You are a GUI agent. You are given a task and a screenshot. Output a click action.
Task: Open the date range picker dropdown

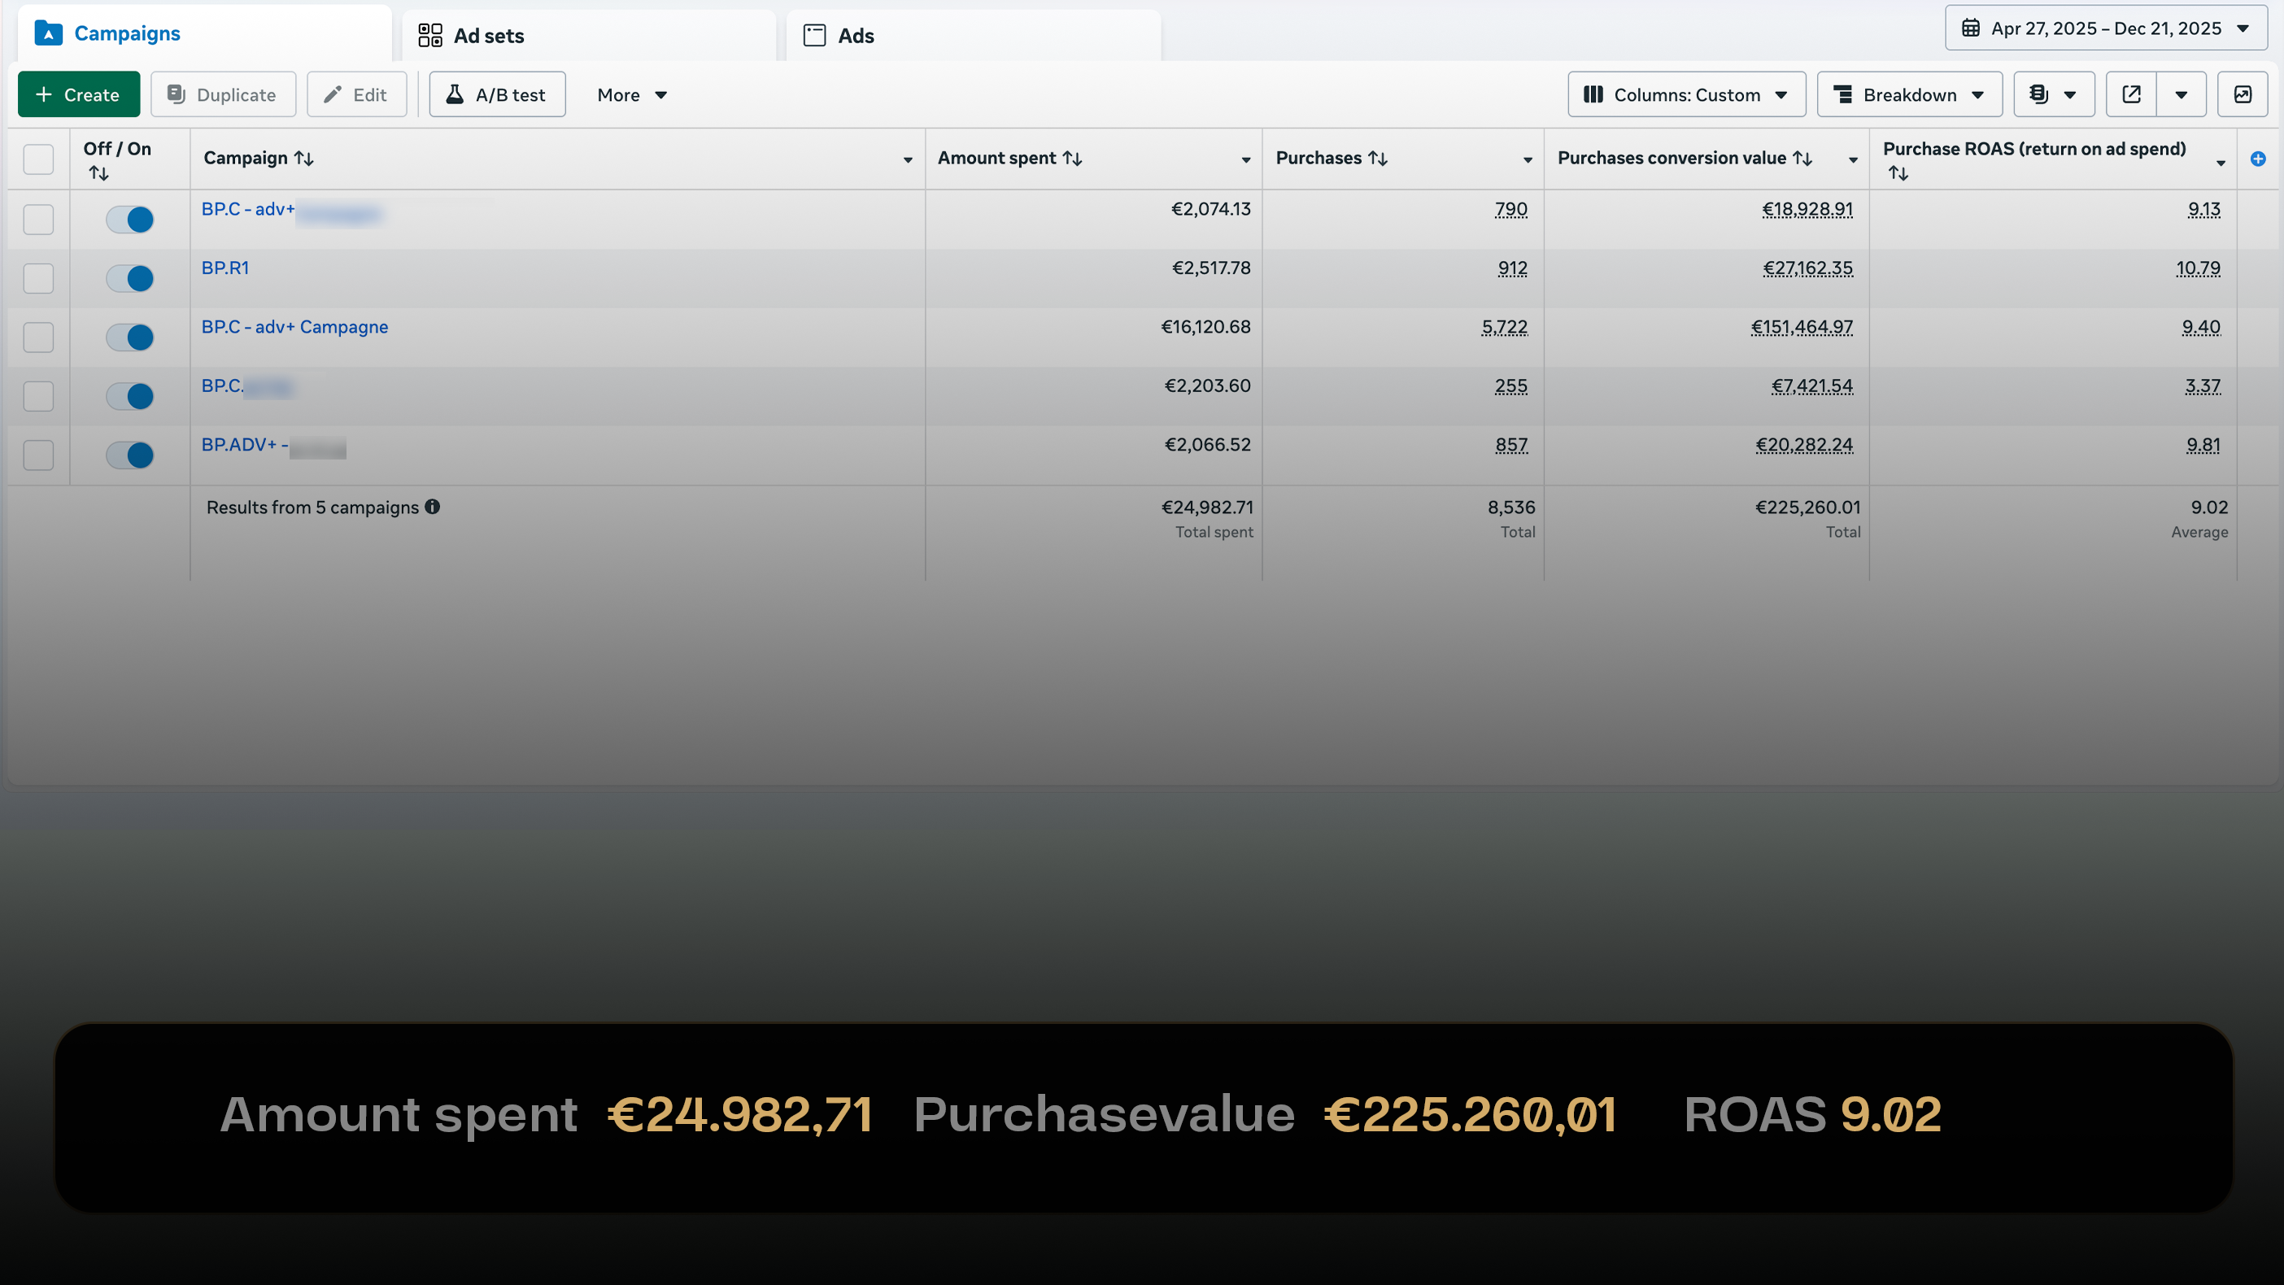tap(2106, 28)
